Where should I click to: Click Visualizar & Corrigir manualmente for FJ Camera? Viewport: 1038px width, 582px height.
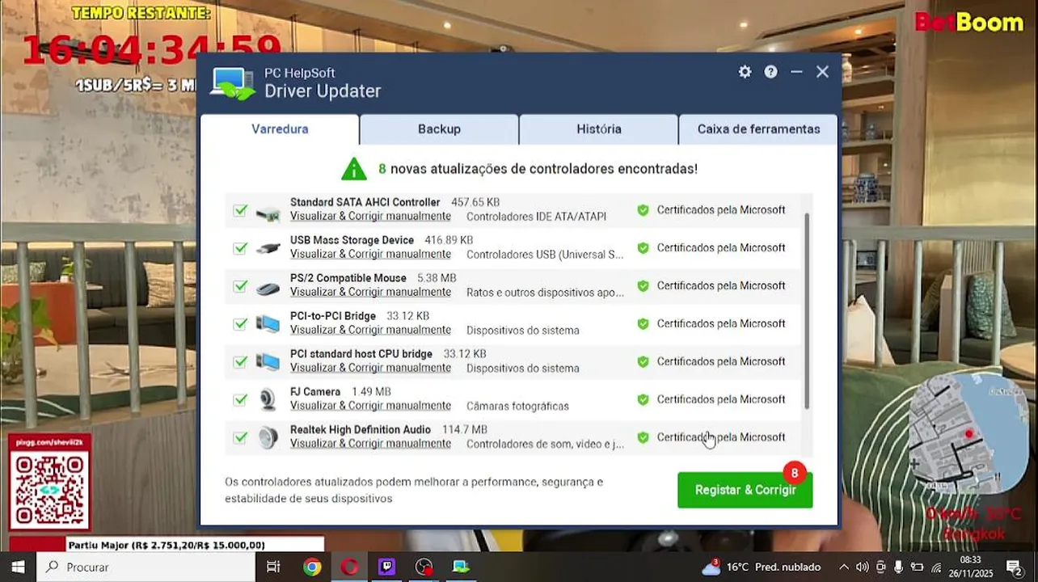tap(370, 406)
